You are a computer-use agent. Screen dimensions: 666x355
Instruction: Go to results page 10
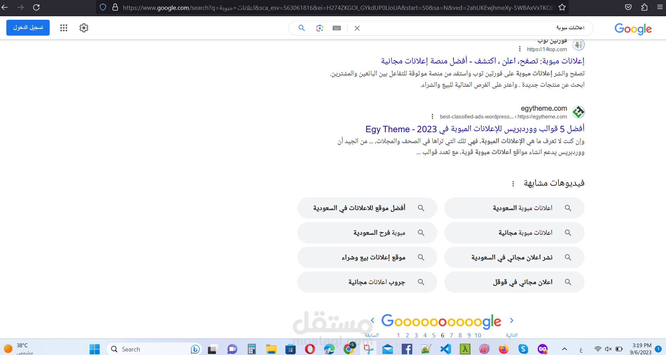pyautogui.click(x=478, y=335)
